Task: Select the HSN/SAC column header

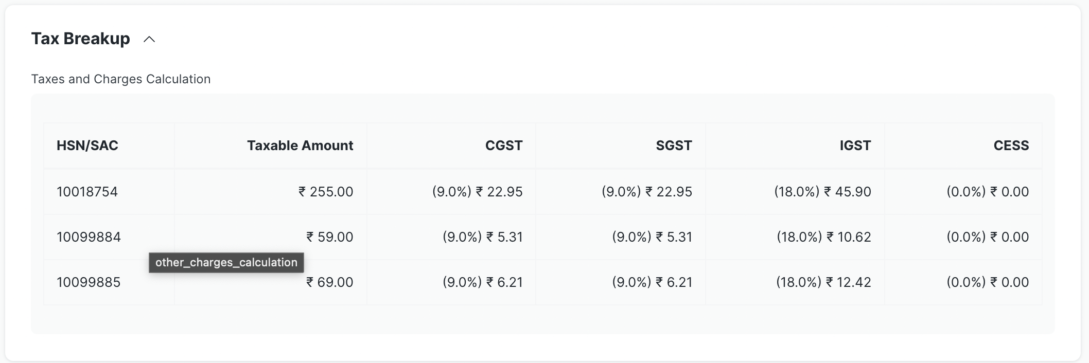Action: tap(87, 146)
